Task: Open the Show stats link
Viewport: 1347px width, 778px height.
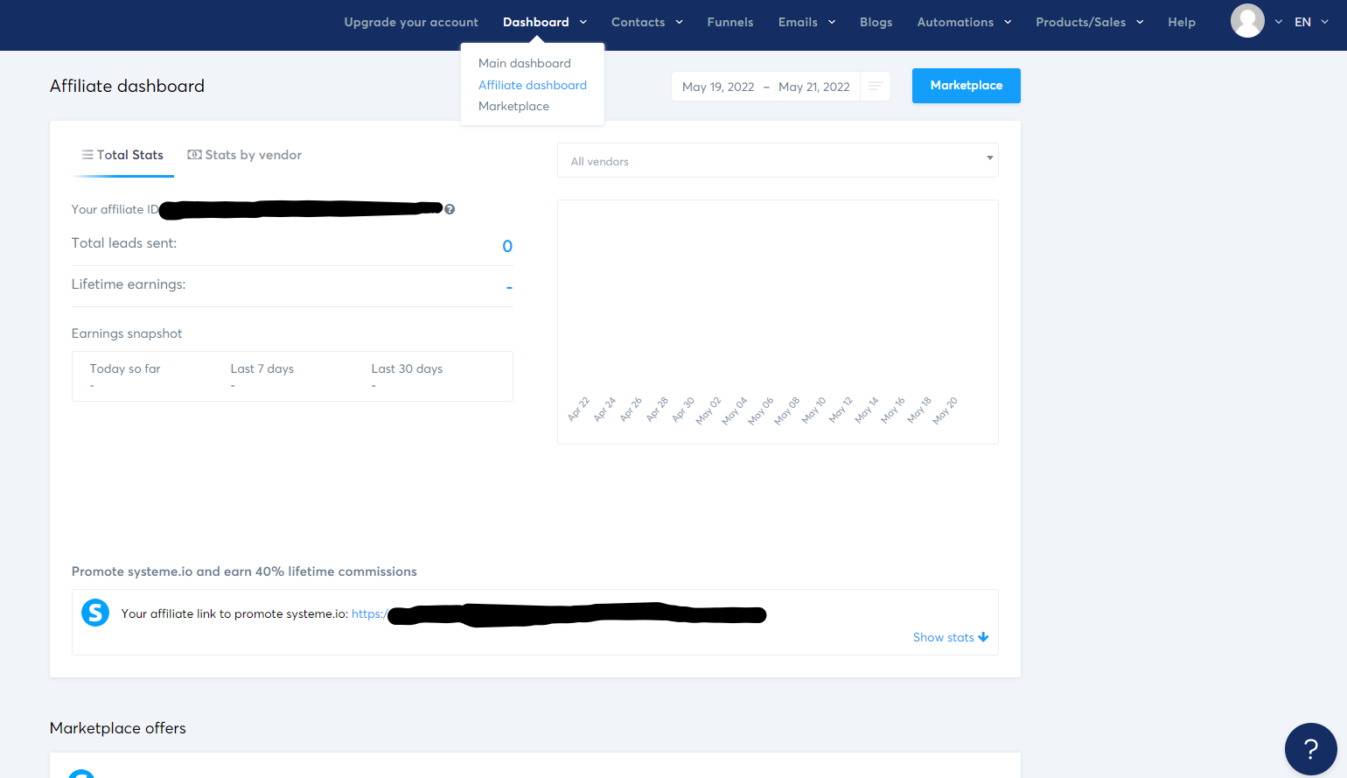Action: point(943,637)
